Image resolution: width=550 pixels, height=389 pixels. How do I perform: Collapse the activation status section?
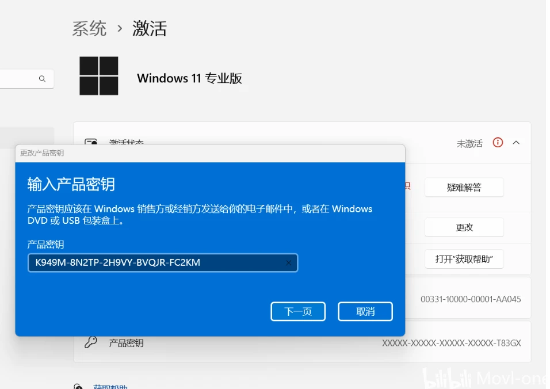[x=516, y=143]
